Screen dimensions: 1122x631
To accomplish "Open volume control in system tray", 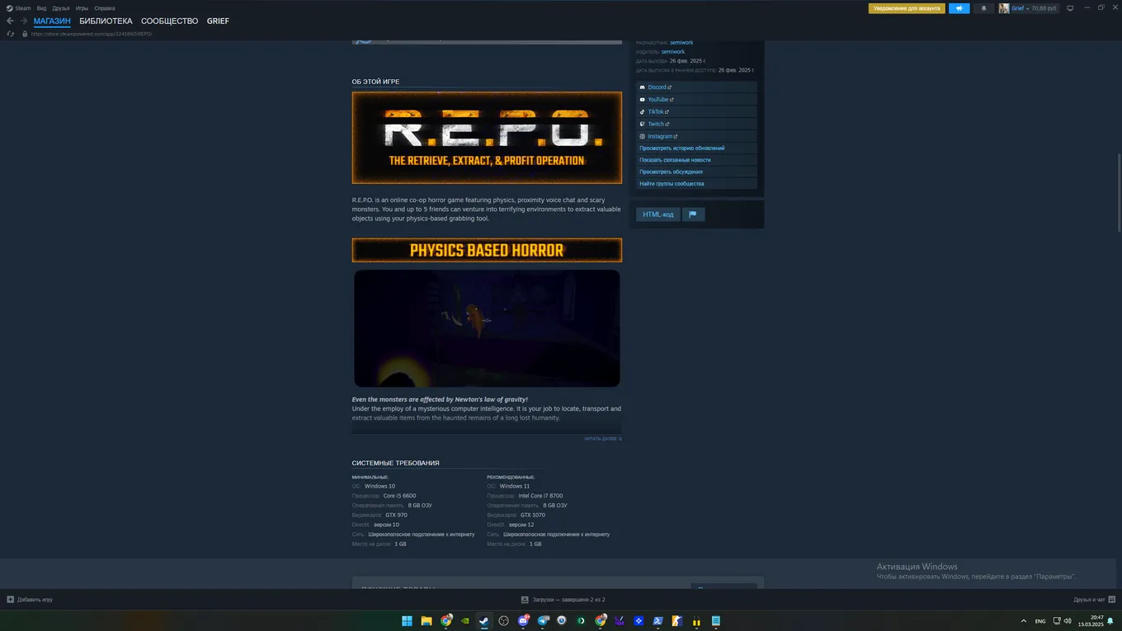I will point(1068,621).
